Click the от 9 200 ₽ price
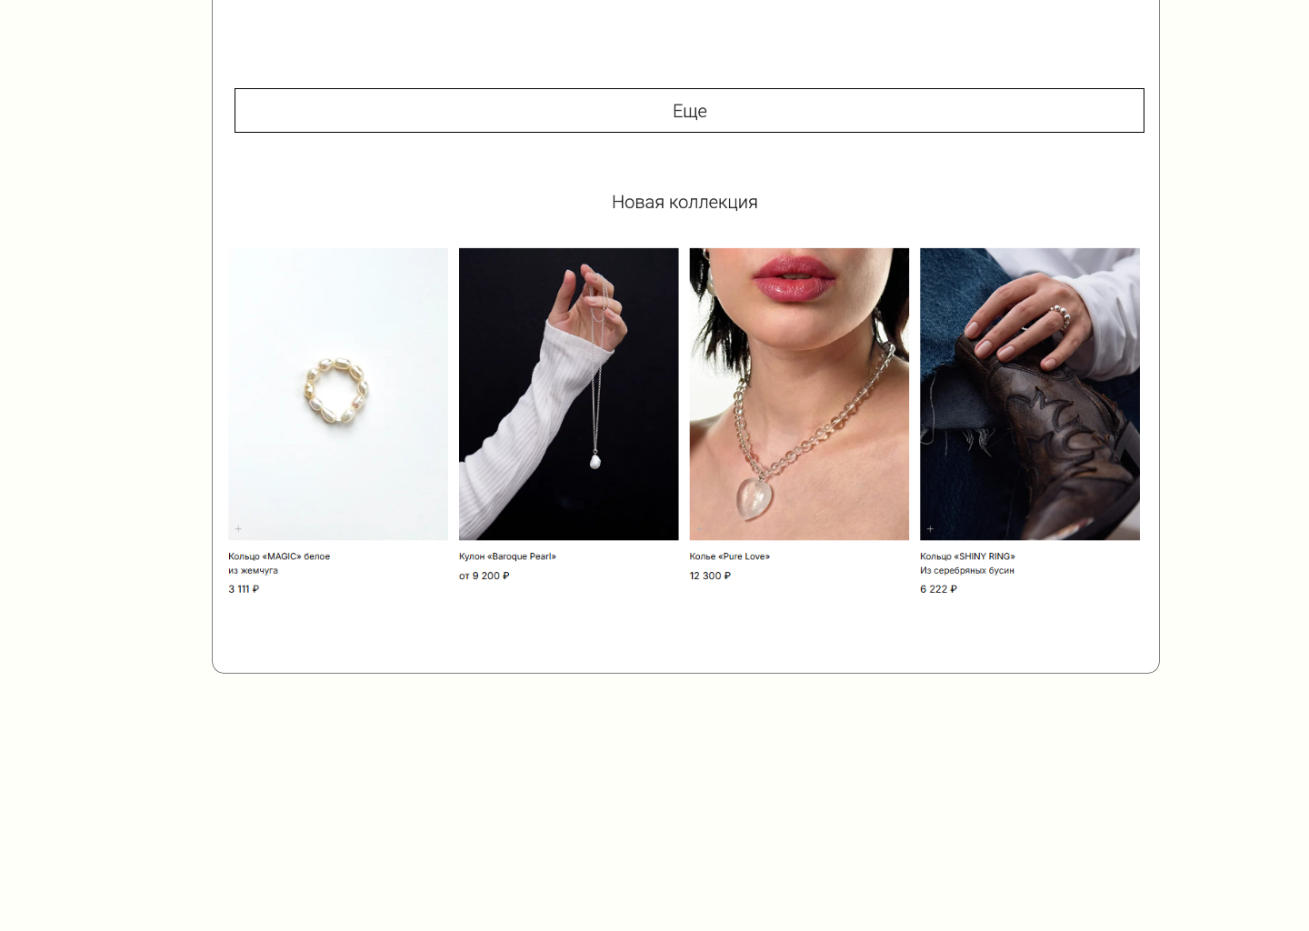The width and height of the screenshot is (1309, 931). [484, 576]
